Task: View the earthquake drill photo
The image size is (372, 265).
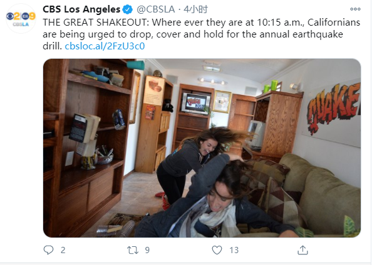Action: [x=202, y=147]
